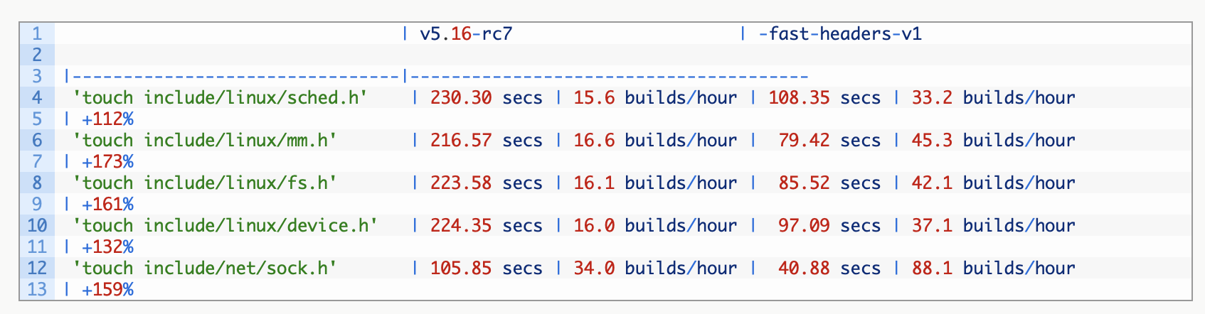
Task: Click the -fast-headers-v1 column header text
Action: tap(840, 33)
